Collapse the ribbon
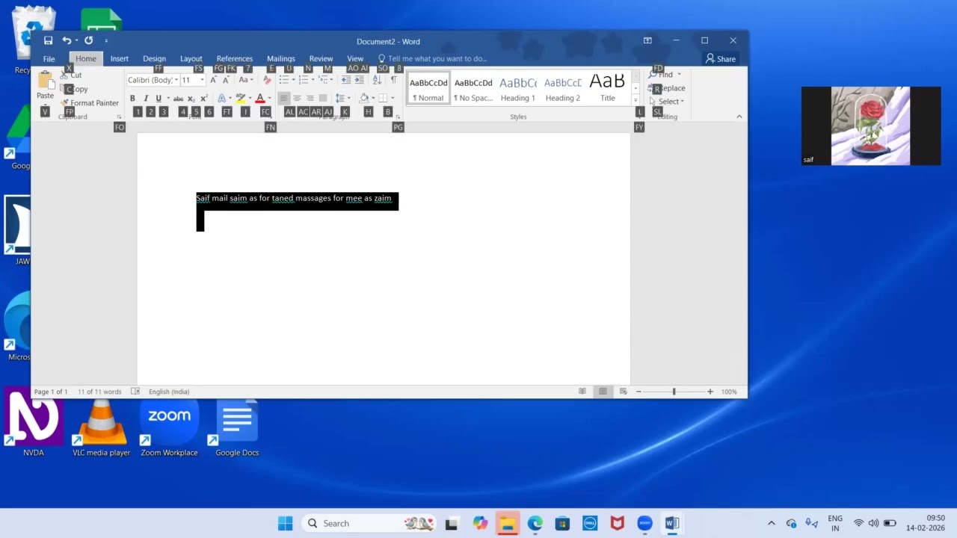The image size is (957, 538). [x=739, y=117]
